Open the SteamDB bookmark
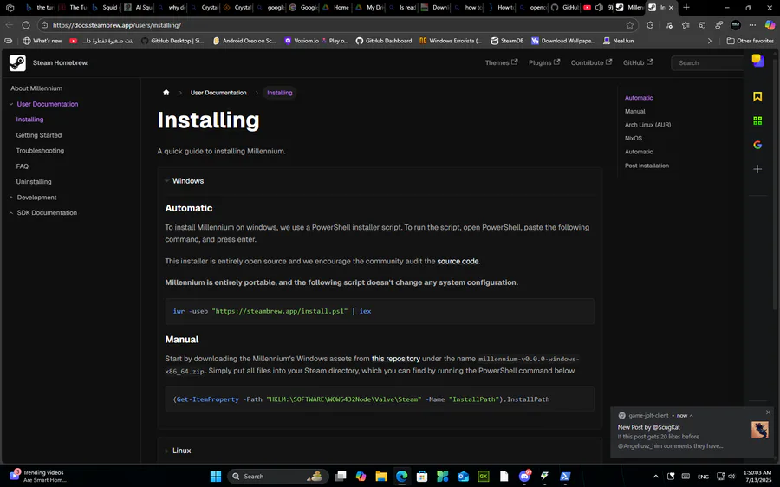 click(507, 41)
